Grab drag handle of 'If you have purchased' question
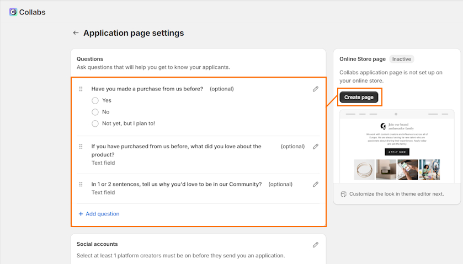The height and width of the screenshot is (264, 463). [81, 146]
